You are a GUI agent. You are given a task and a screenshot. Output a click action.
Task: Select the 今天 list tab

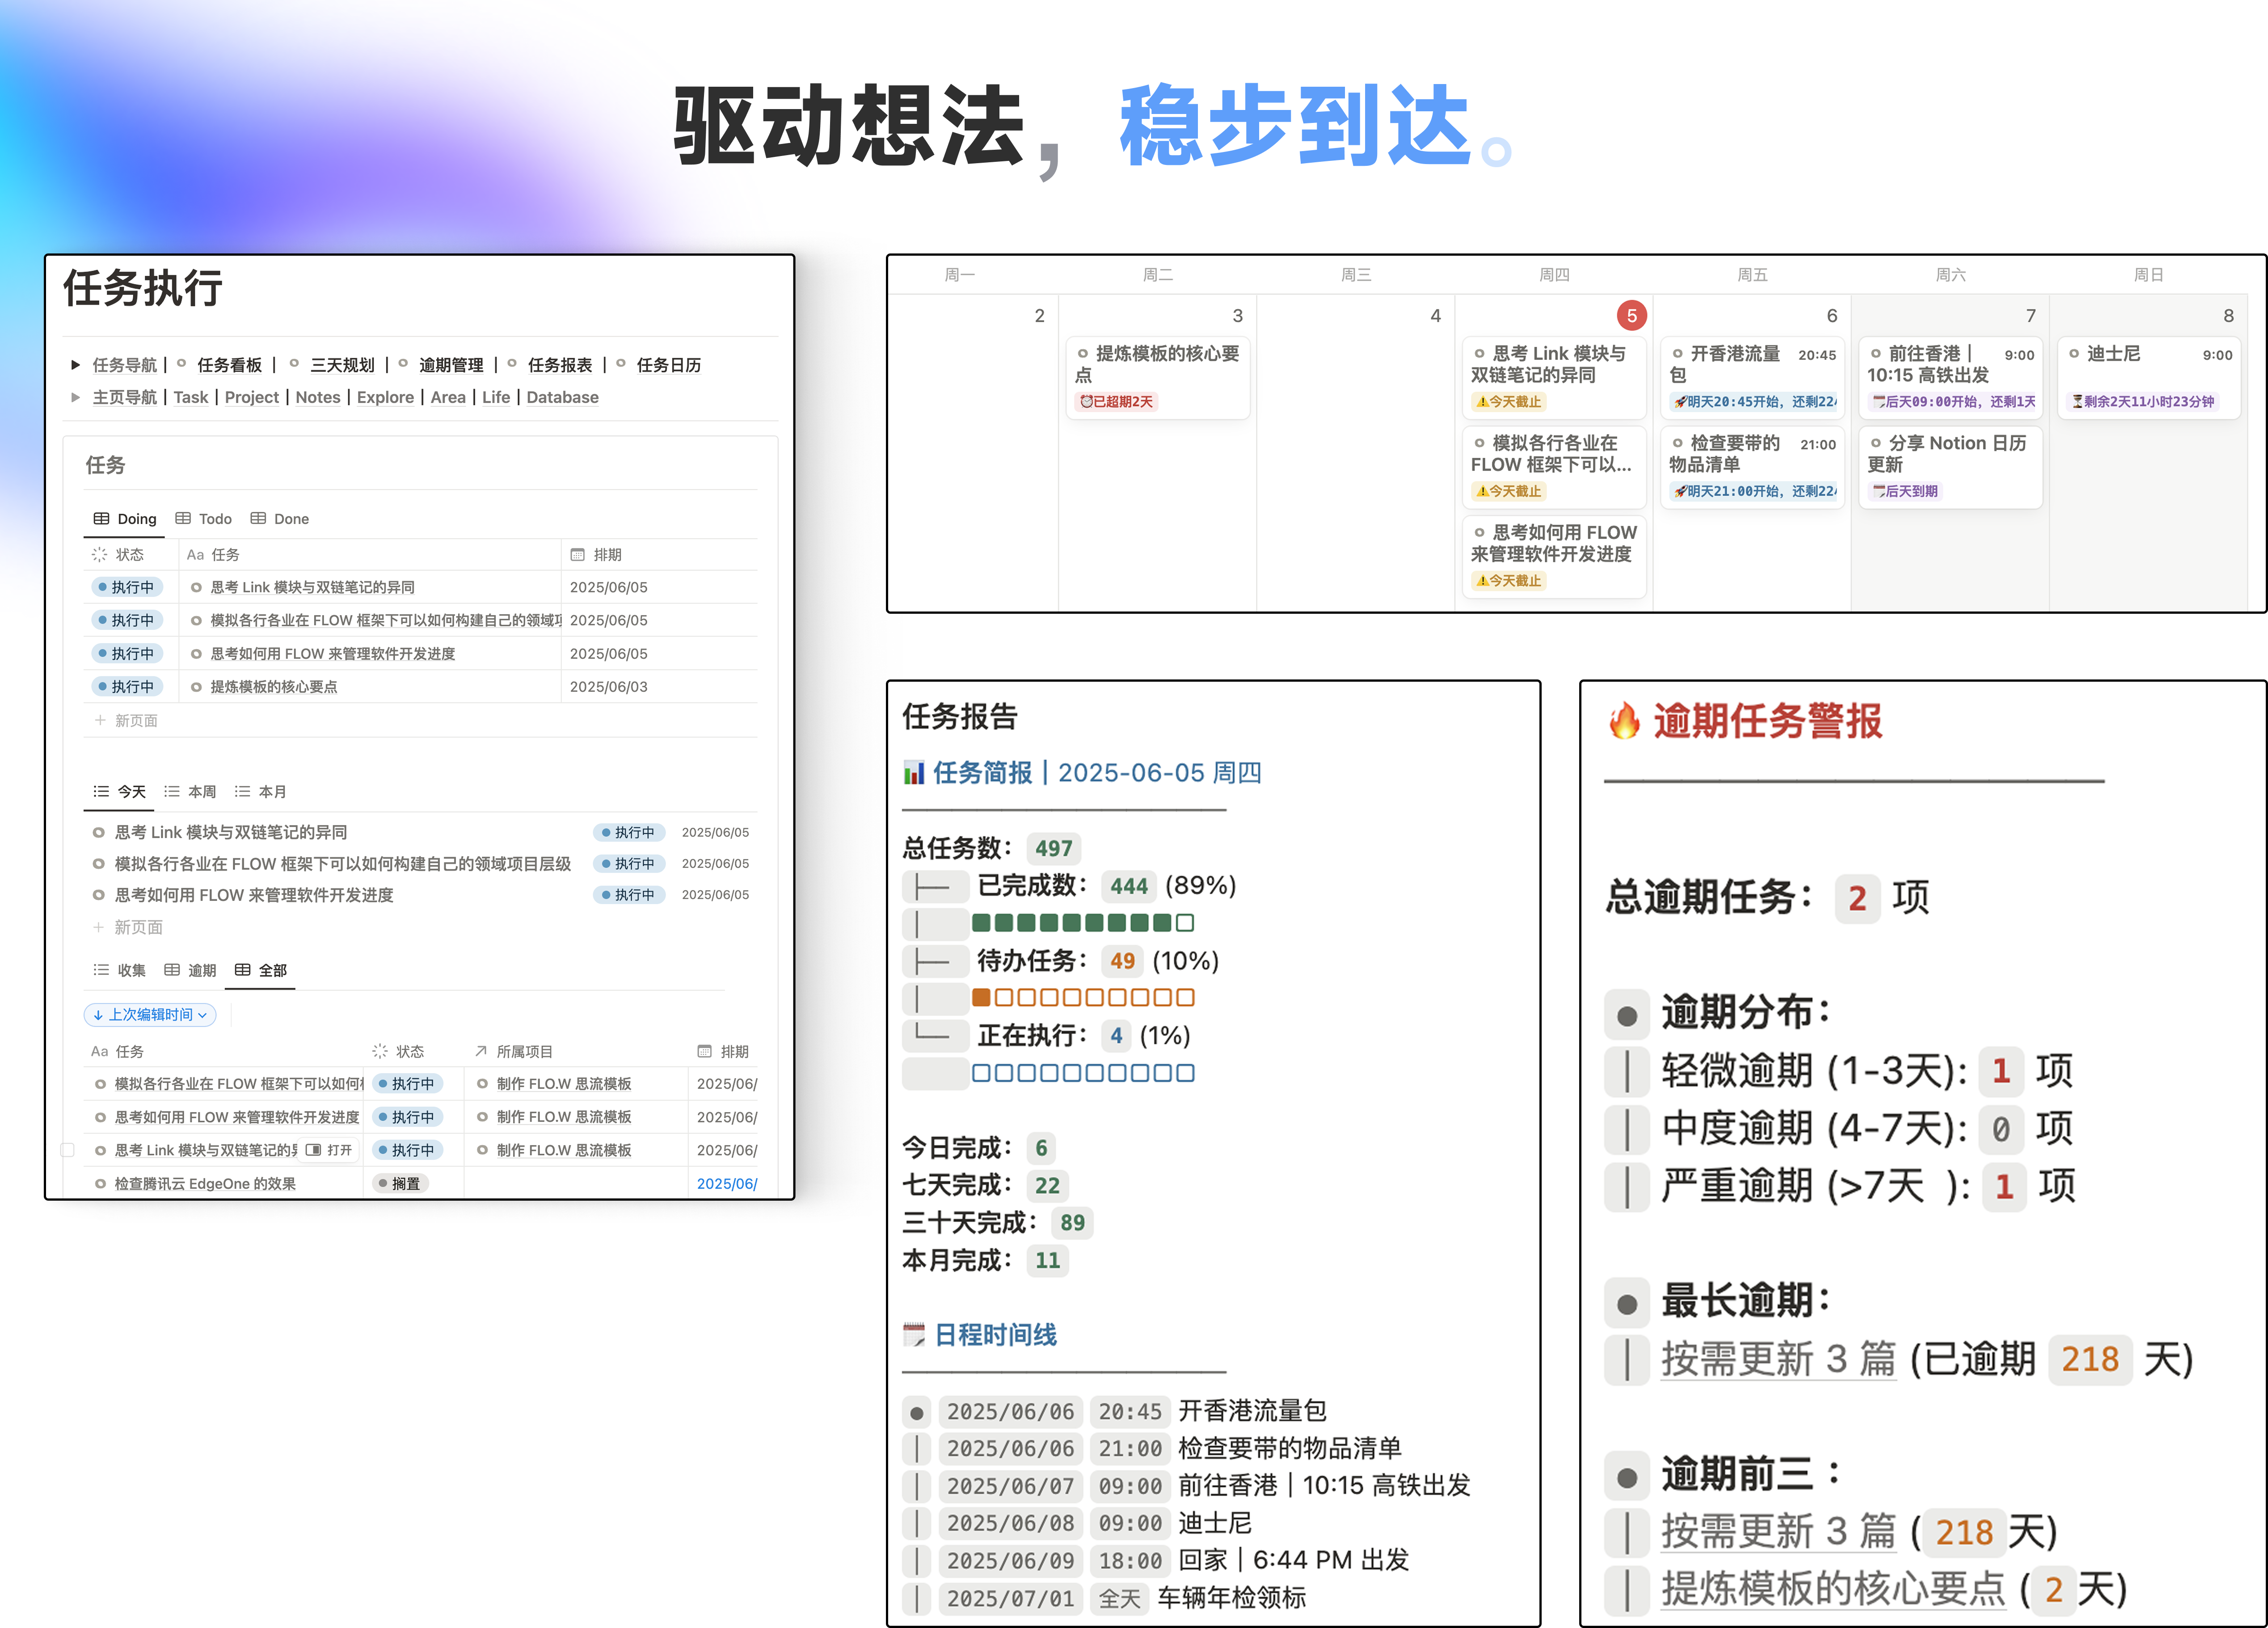pos(120,791)
